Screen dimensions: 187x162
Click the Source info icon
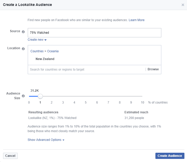pos(23,32)
